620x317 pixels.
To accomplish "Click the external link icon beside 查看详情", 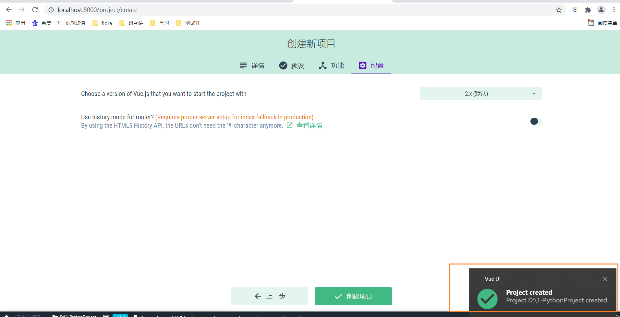I will (290, 125).
